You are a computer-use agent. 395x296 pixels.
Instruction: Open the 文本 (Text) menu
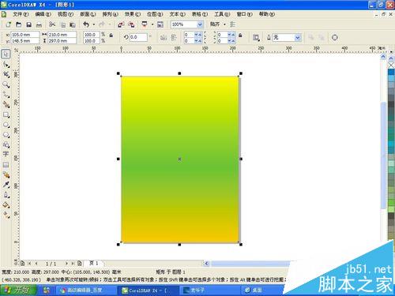tap(177, 14)
